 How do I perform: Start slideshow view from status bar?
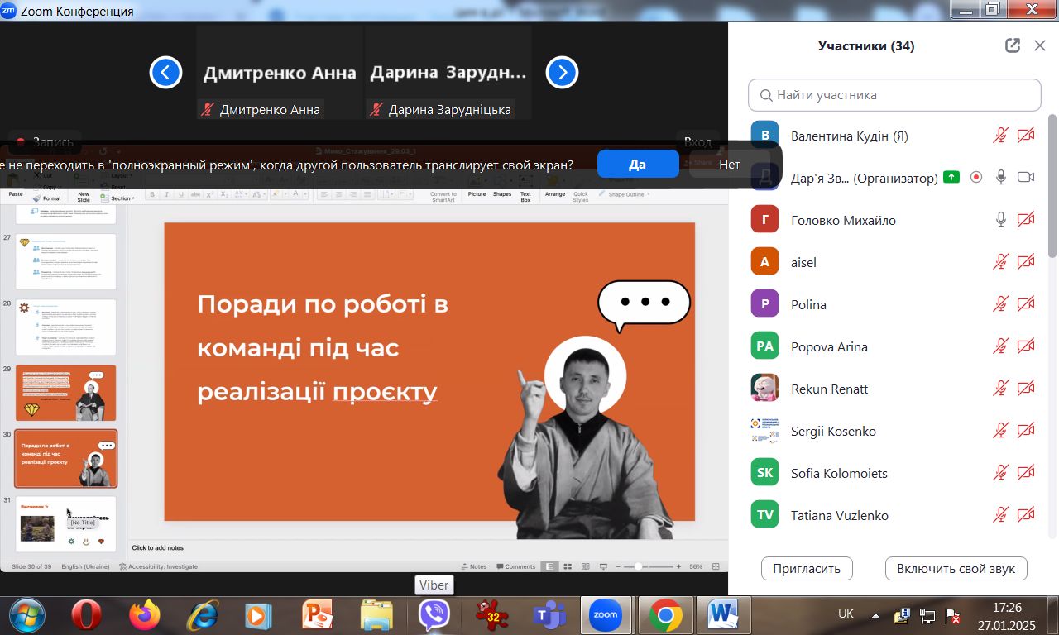tap(603, 566)
